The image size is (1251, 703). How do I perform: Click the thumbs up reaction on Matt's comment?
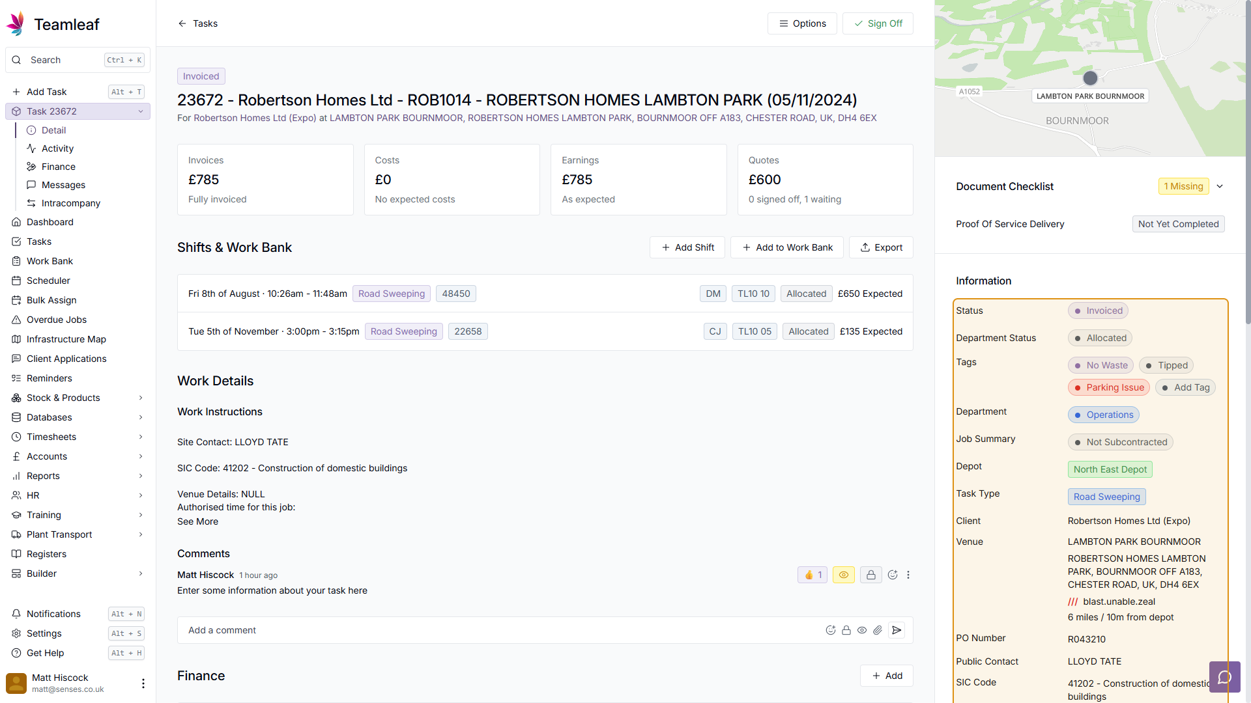pyautogui.click(x=812, y=575)
